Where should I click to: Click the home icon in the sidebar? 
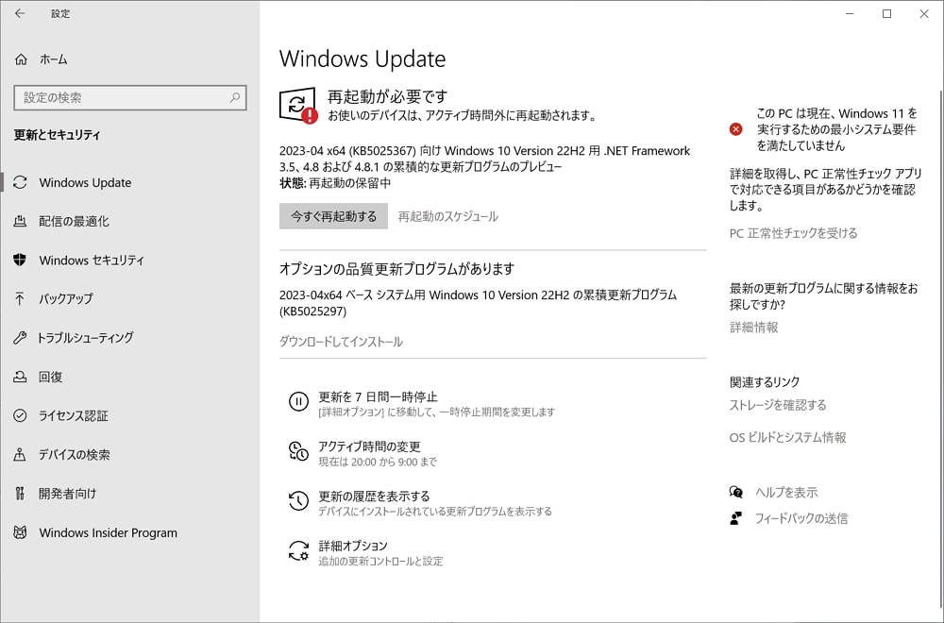tap(21, 59)
